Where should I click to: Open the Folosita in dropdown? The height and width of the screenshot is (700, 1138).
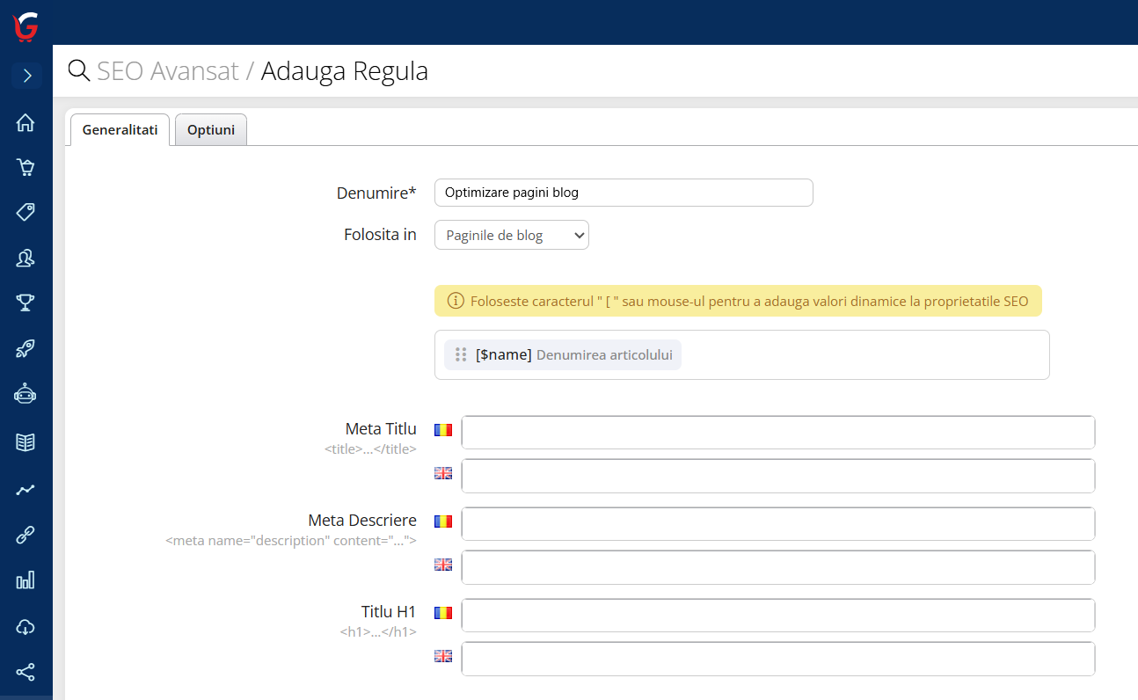coord(512,236)
